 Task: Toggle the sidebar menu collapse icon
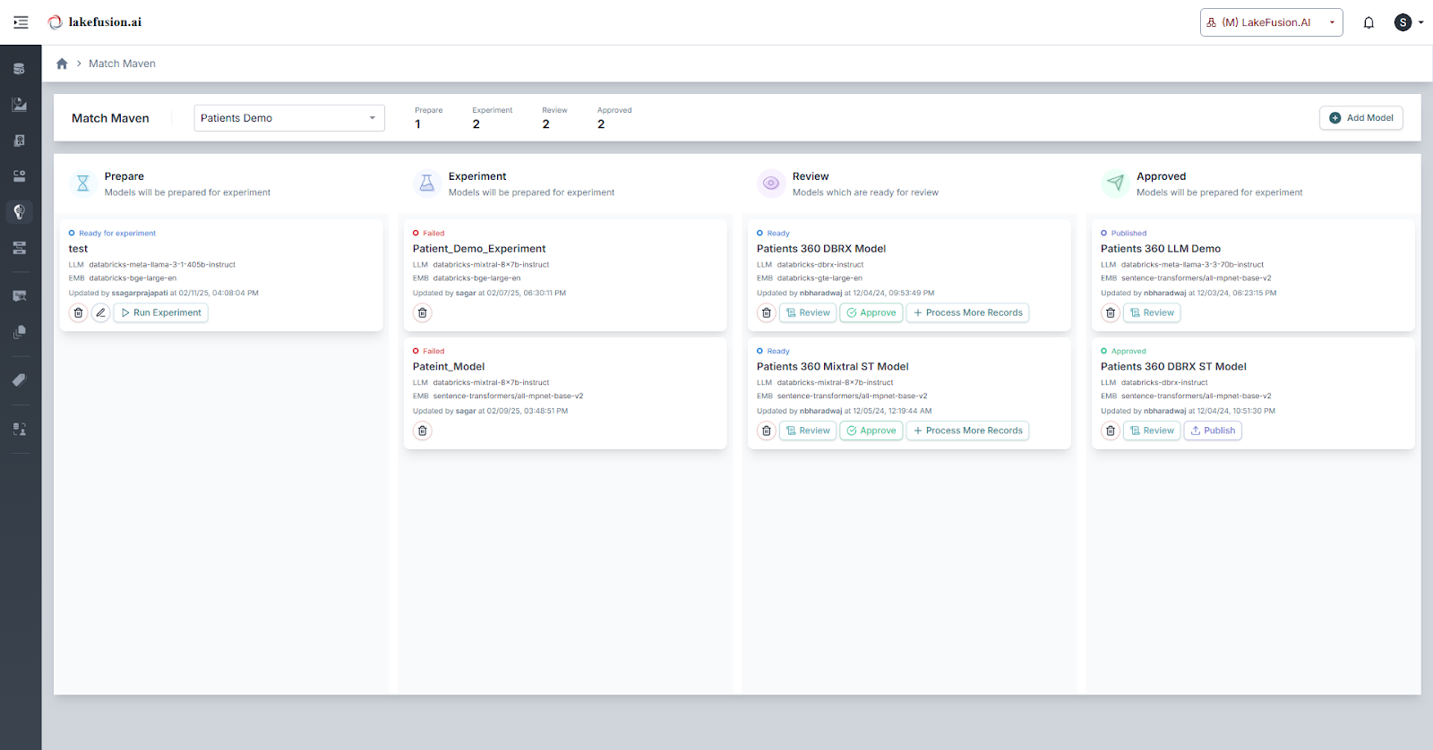21,22
